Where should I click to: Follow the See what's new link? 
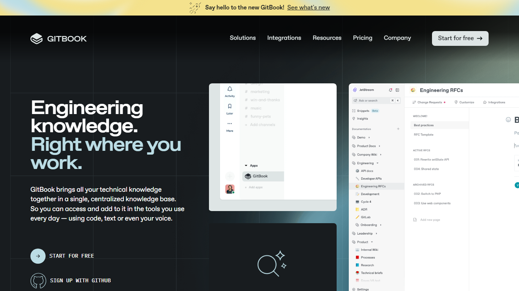click(309, 8)
